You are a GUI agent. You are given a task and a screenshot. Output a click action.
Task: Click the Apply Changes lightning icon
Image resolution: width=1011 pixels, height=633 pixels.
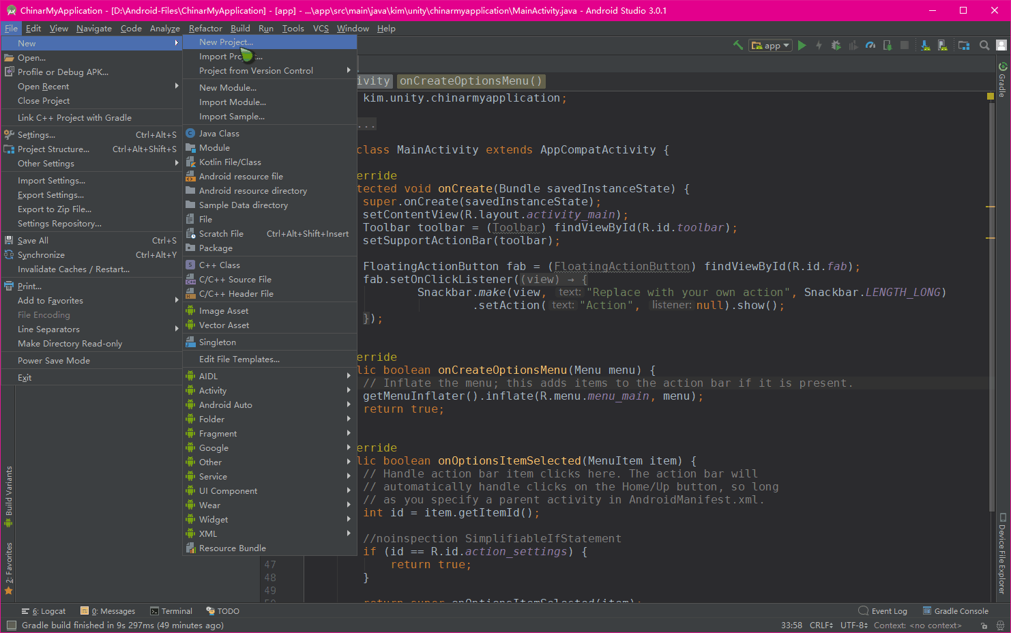tap(819, 45)
